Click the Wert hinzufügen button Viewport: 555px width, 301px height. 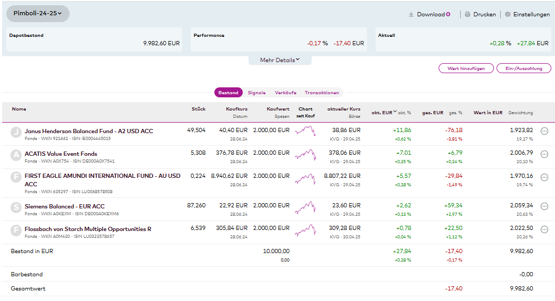click(x=466, y=68)
